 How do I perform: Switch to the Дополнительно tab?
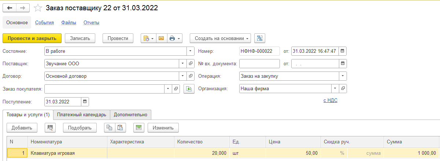click(x=130, y=115)
